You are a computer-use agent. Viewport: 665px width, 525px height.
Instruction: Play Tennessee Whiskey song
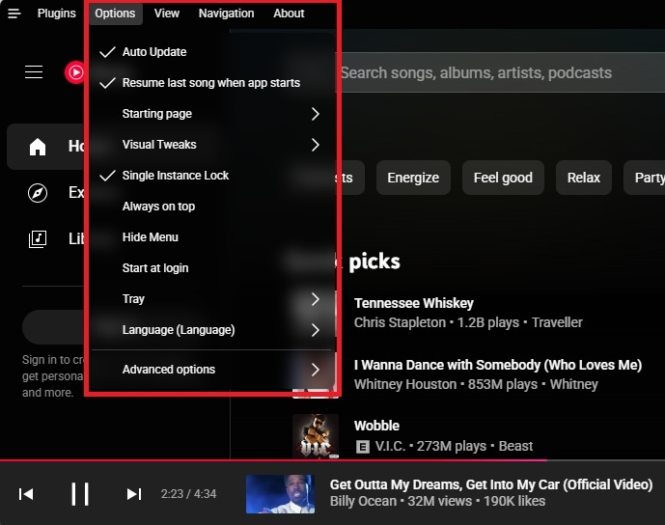click(413, 303)
